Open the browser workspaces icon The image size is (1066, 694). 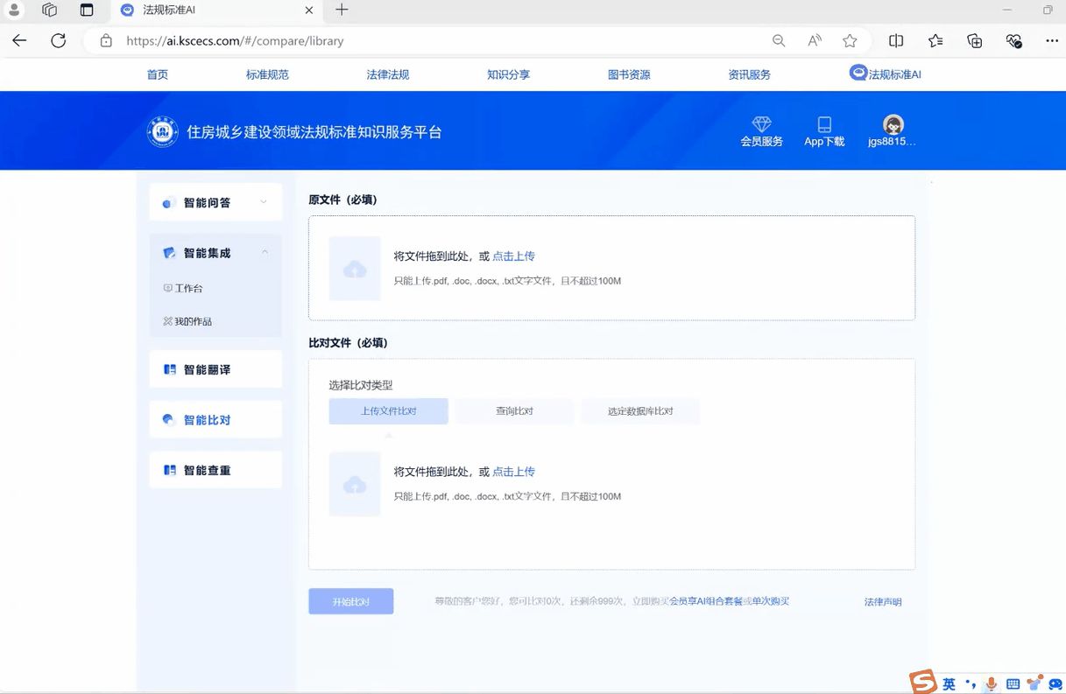(x=50, y=10)
